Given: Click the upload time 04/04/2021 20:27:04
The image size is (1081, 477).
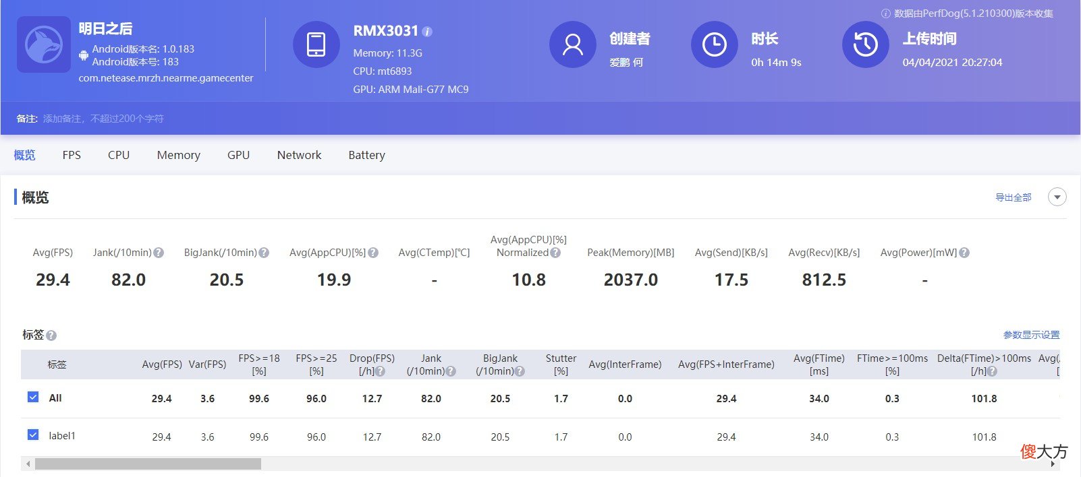Looking at the screenshot, I should pos(952,63).
